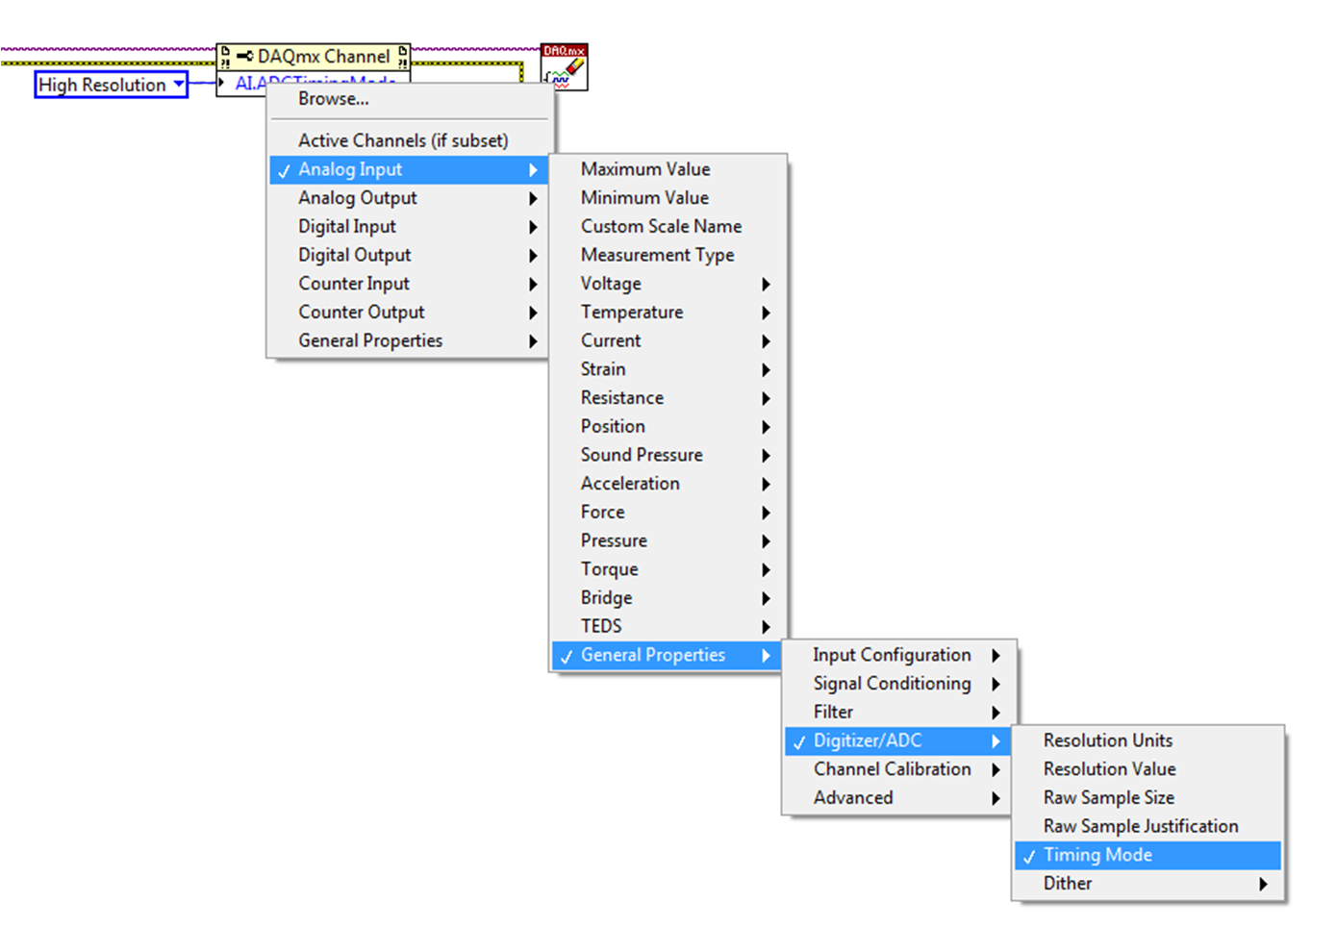
Task: Open the Signal Conditioning submenu
Action: click(x=898, y=684)
